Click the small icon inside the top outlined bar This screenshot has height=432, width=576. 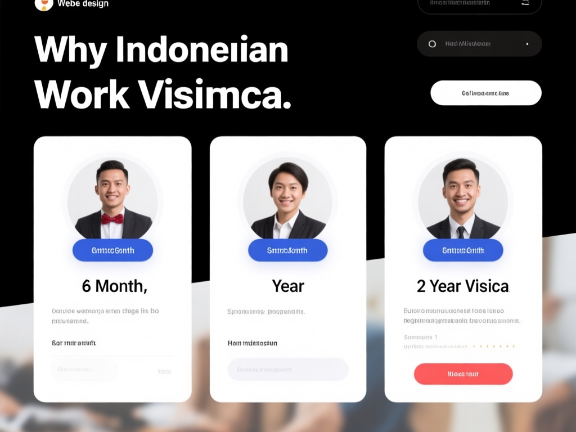(x=525, y=3)
